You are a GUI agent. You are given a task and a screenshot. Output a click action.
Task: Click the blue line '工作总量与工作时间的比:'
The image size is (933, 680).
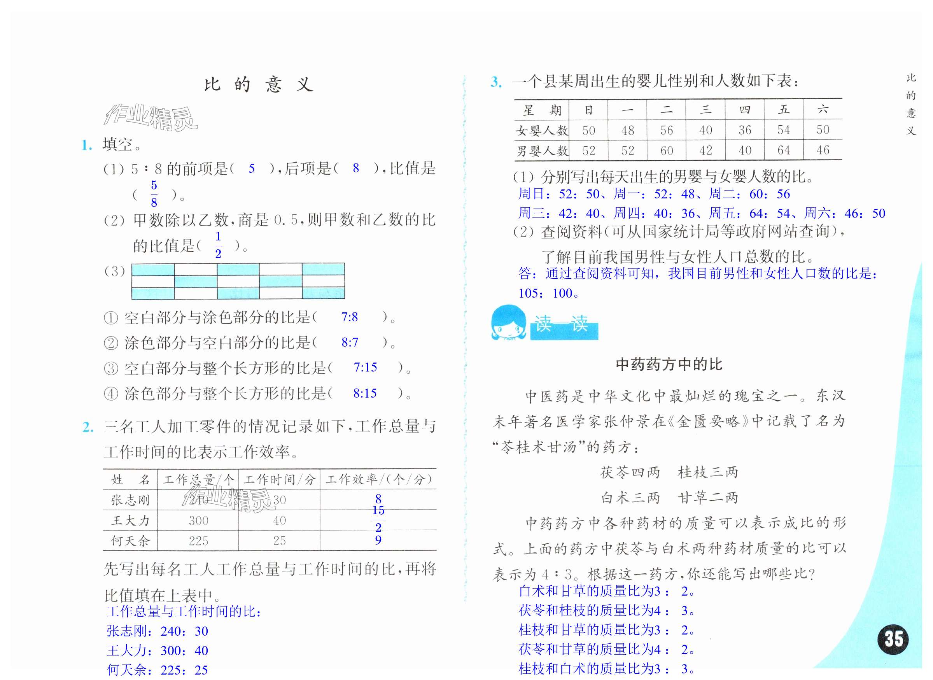(184, 612)
